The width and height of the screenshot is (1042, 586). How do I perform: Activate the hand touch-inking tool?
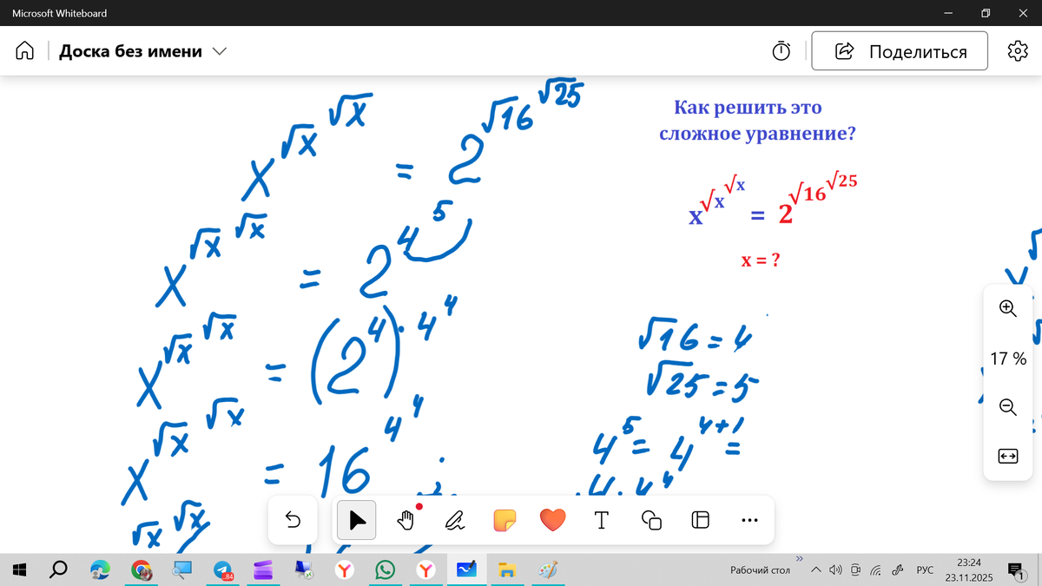click(406, 520)
